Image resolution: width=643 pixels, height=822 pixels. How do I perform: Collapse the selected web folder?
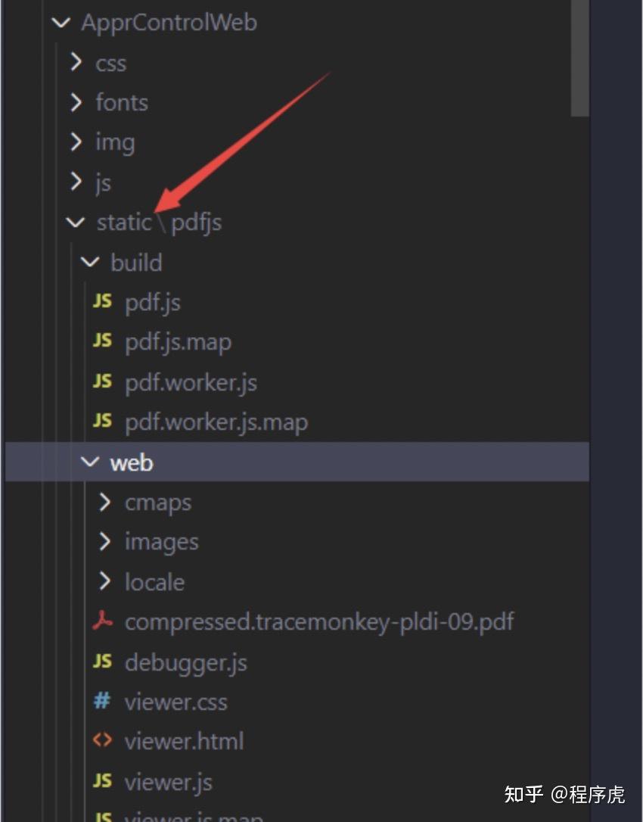pos(90,462)
